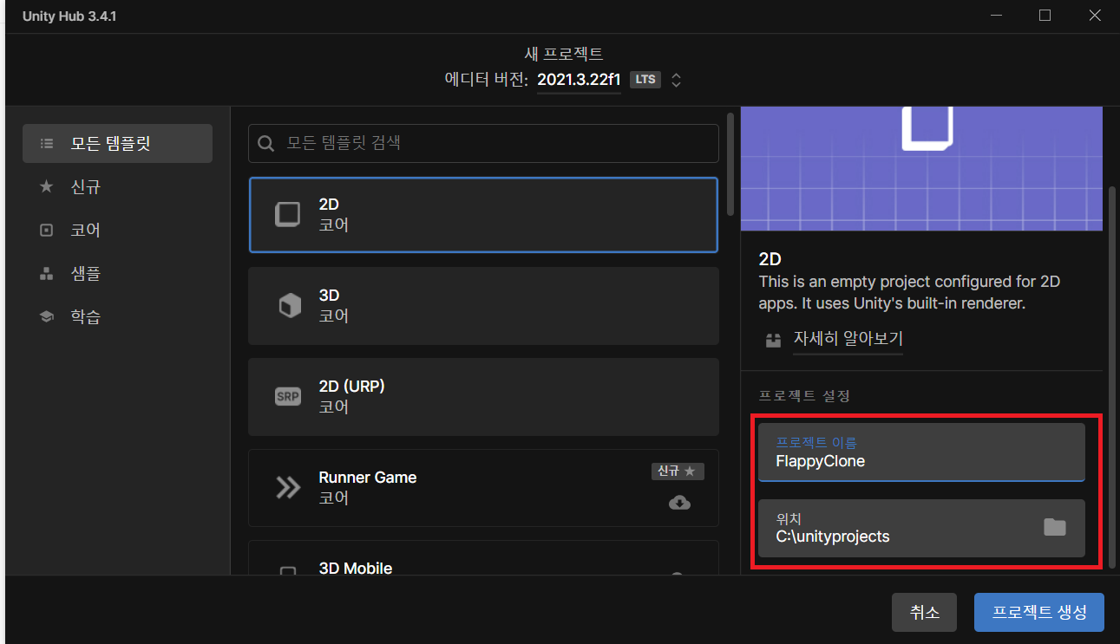Viewport: 1120px width, 644px height.
Task: Click the 신규 badge on Runner Game
Action: click(x=678, y=471)
